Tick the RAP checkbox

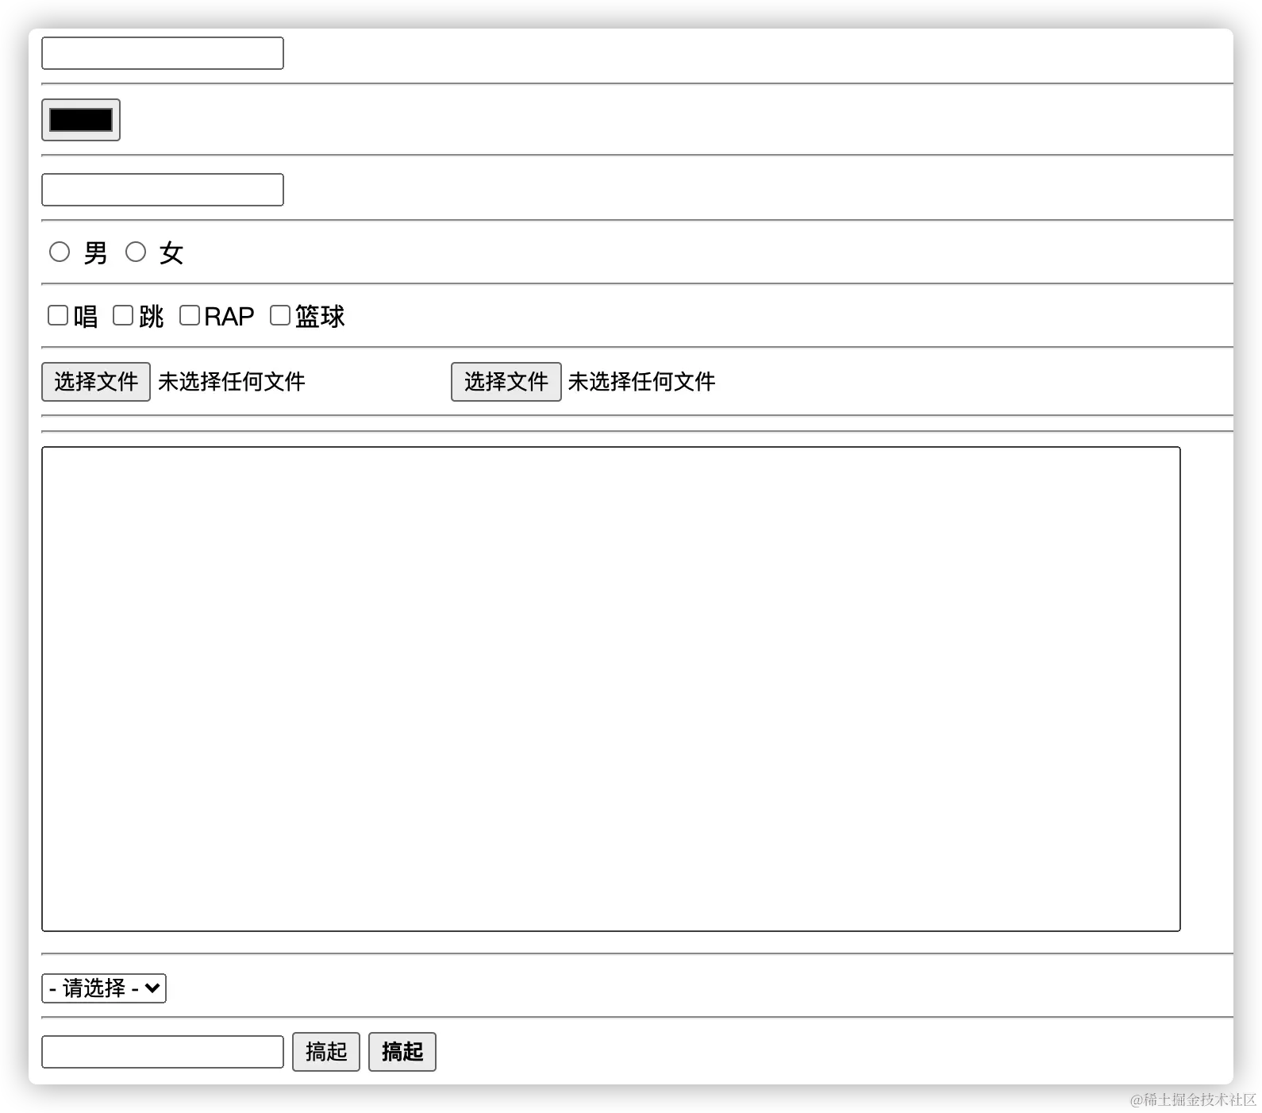(x=190, y=315)
